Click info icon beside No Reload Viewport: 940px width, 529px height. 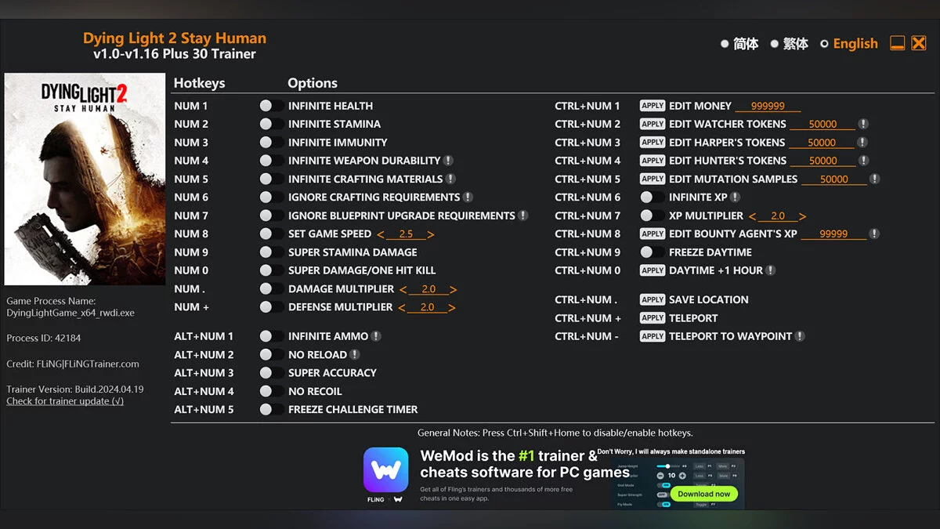354,355
